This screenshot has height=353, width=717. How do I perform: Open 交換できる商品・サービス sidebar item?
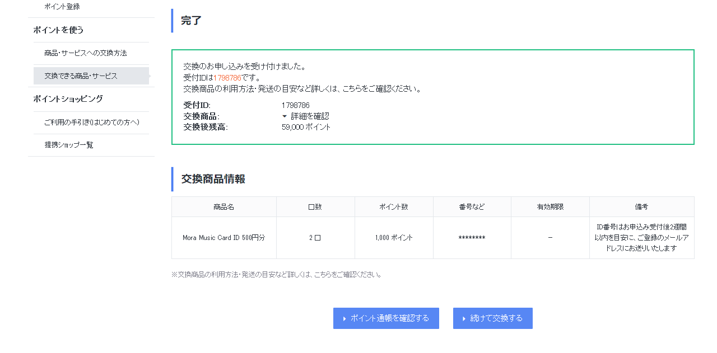click(x=81, y=76)
